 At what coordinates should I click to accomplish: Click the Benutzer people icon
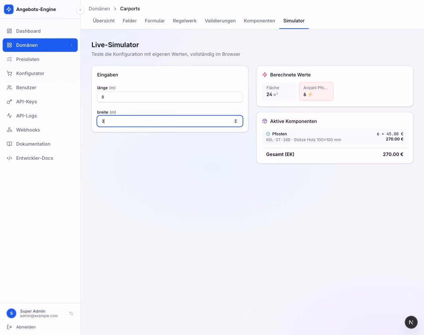point(10,87)
